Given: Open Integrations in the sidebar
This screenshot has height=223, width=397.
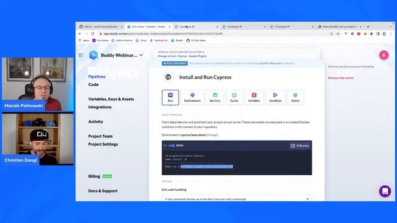Looking at the screenshot, I should click(100, 107).
